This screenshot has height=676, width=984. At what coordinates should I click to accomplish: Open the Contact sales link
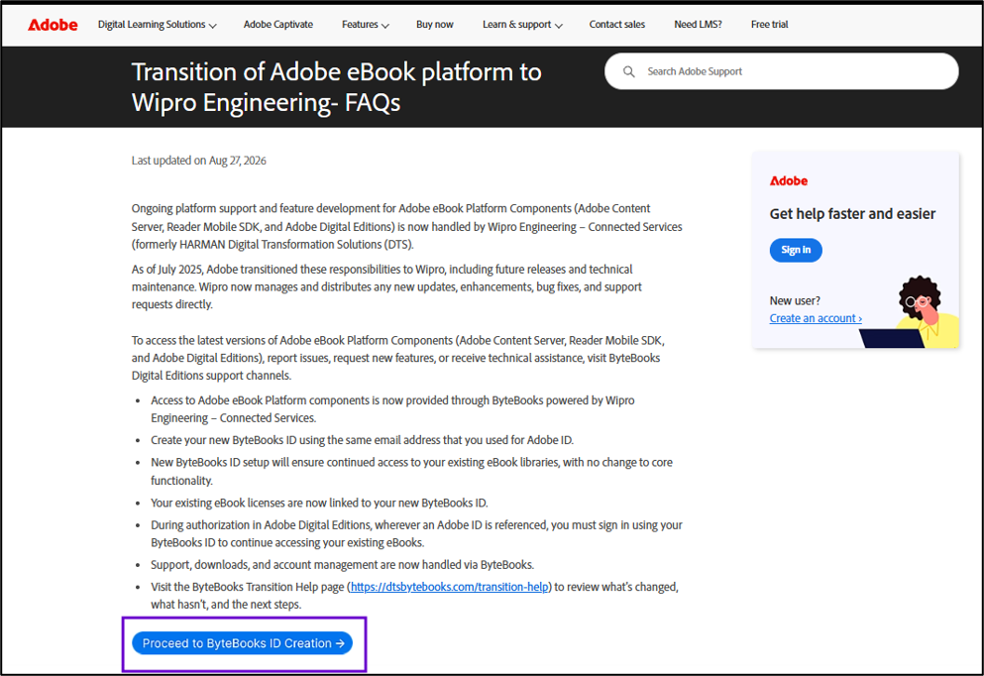click(x=617, y=25)
